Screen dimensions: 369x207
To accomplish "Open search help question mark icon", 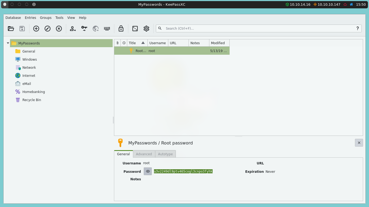I will coord(358,28).
